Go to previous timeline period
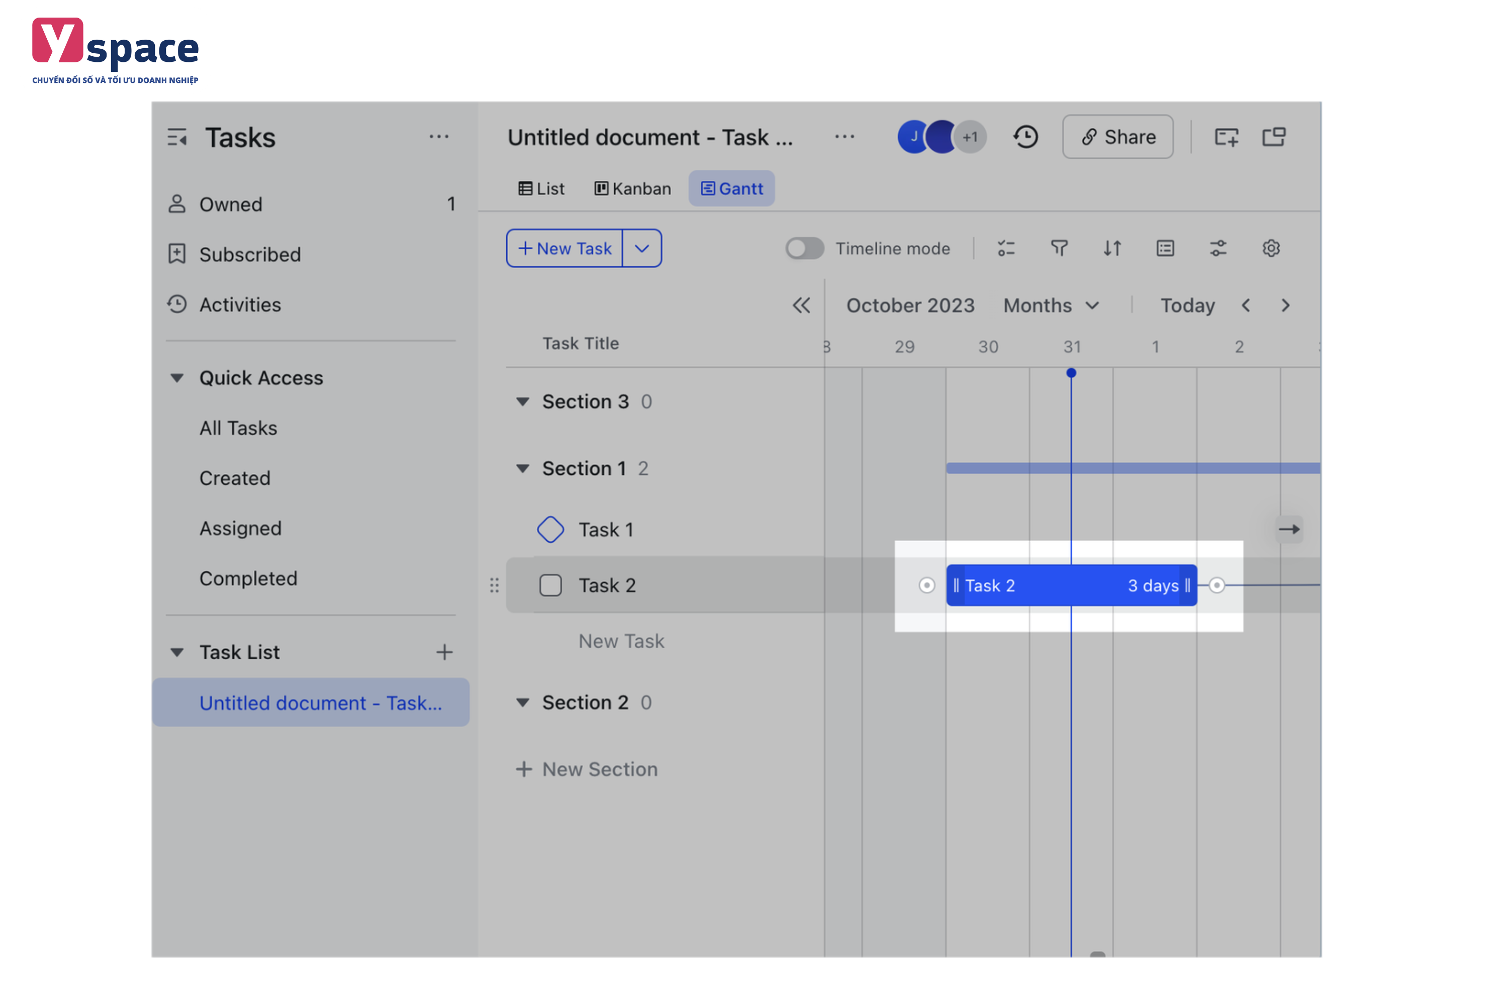The width and height of the screenshot is (1508, 1005). [1246, 305]
